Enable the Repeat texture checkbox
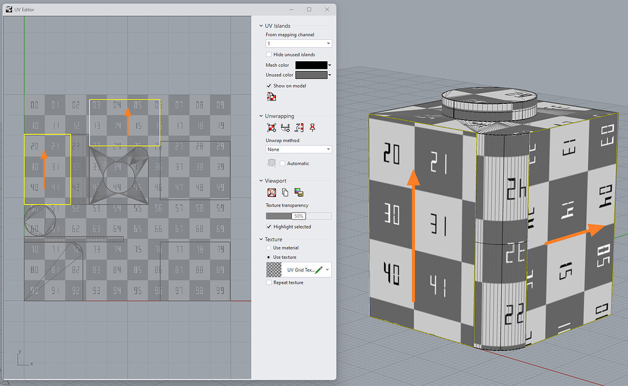 (268, 282)
